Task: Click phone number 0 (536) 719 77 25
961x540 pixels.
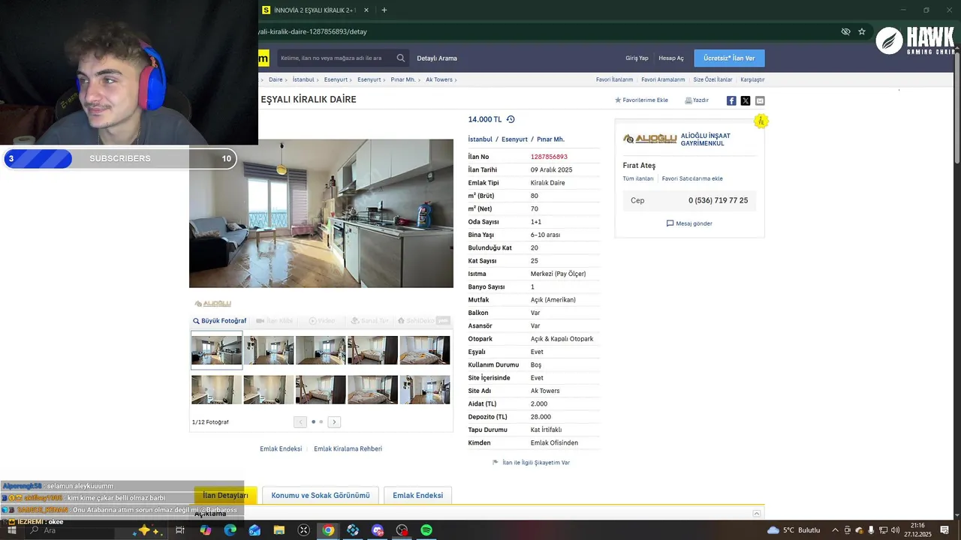Action: [x=718, y=201]
